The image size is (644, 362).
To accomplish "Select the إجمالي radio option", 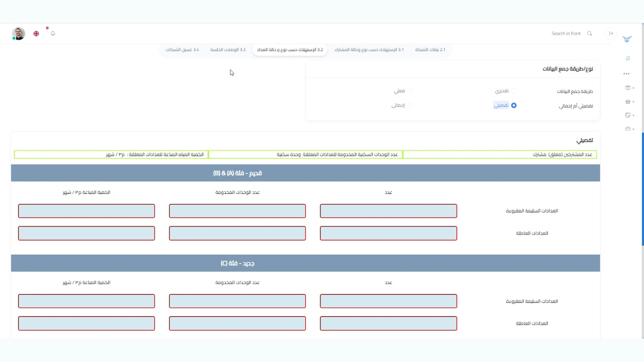I will (410, 105).
